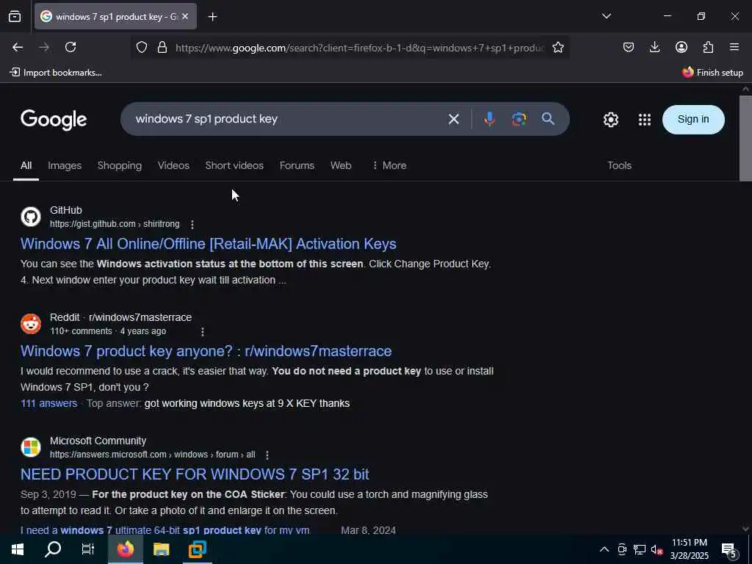Open Google apps grid

pyautogui.click(x=645, y=120)
